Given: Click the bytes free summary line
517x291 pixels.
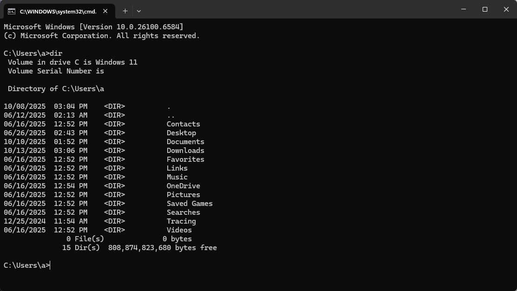Looking at the screenshot, I should 139,247.
